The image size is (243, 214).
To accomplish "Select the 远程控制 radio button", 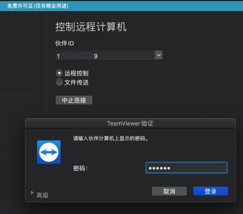I will [x=59, y=73].
